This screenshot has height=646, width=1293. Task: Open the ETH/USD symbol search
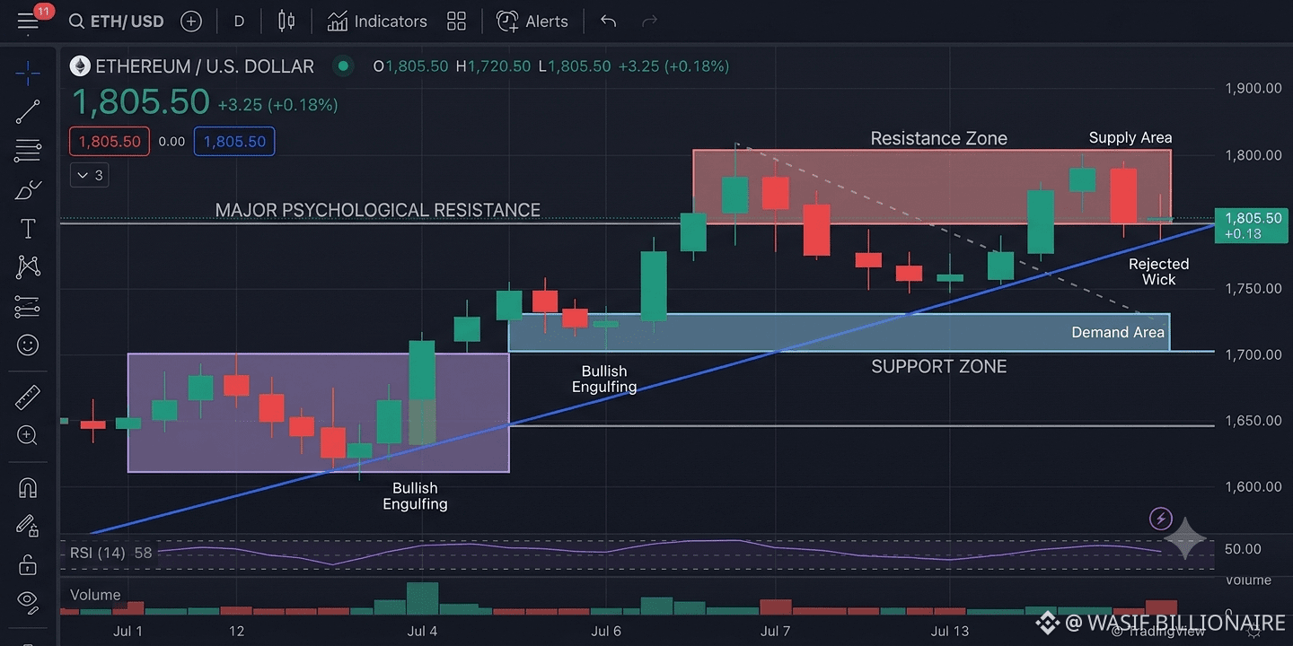116,21
